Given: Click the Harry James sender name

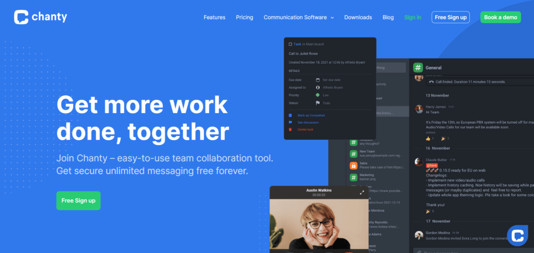Looking at the screenshot, I should (x=435, y=106).
